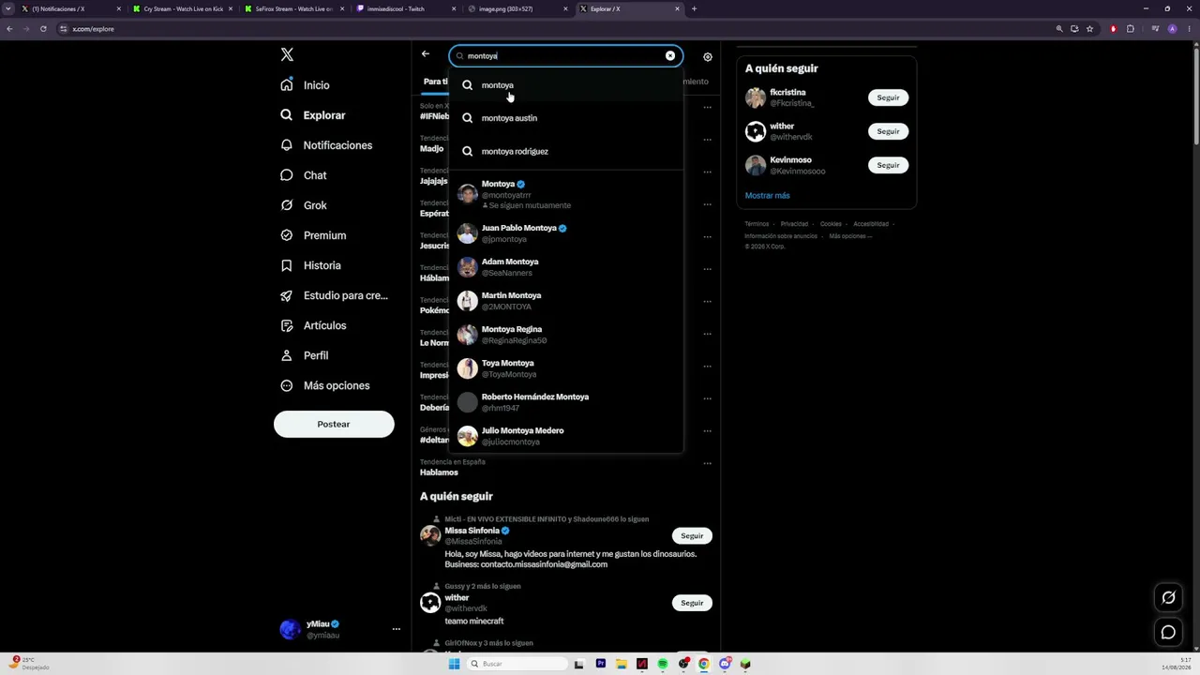1200x675 pixels.
Task: Open Premium in the sidebar
Action: coord(313,235)
